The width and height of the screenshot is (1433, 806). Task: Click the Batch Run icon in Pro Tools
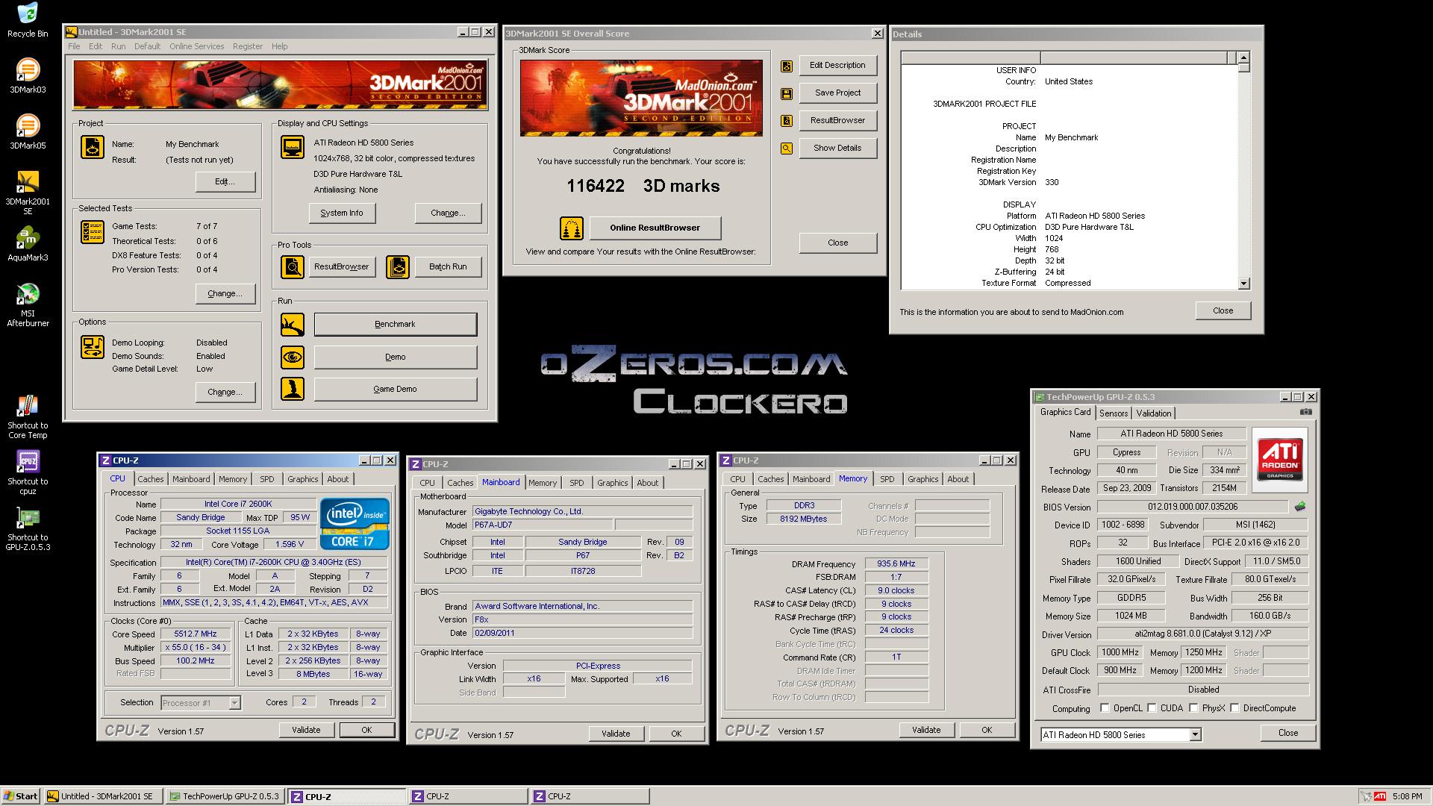click(x=398, y=266)
